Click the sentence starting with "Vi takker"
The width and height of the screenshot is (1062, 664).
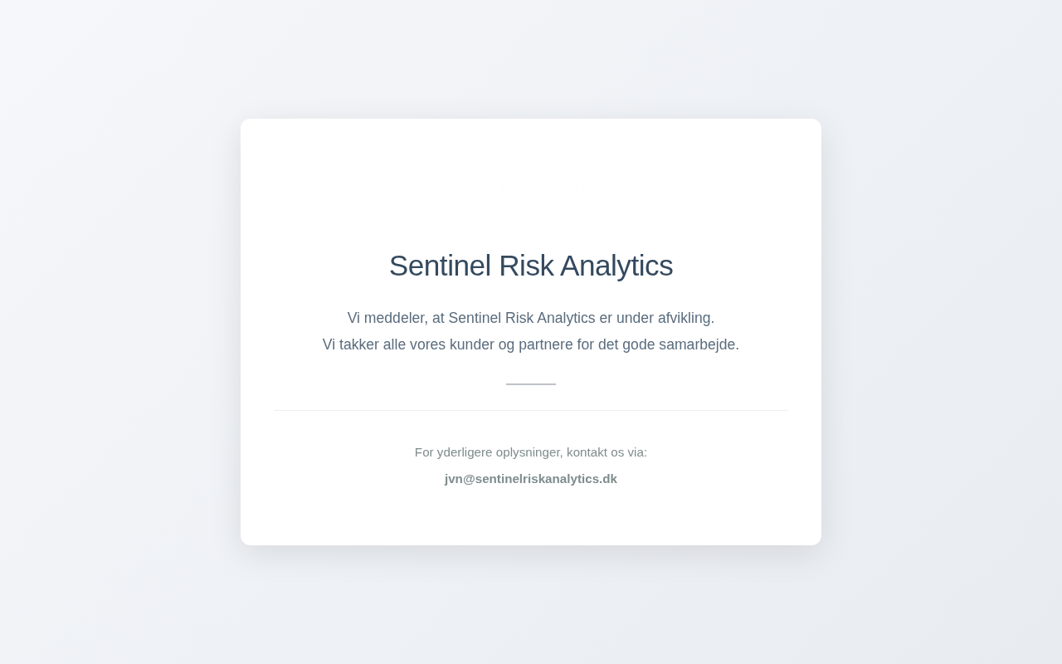[x=531, y=344]
